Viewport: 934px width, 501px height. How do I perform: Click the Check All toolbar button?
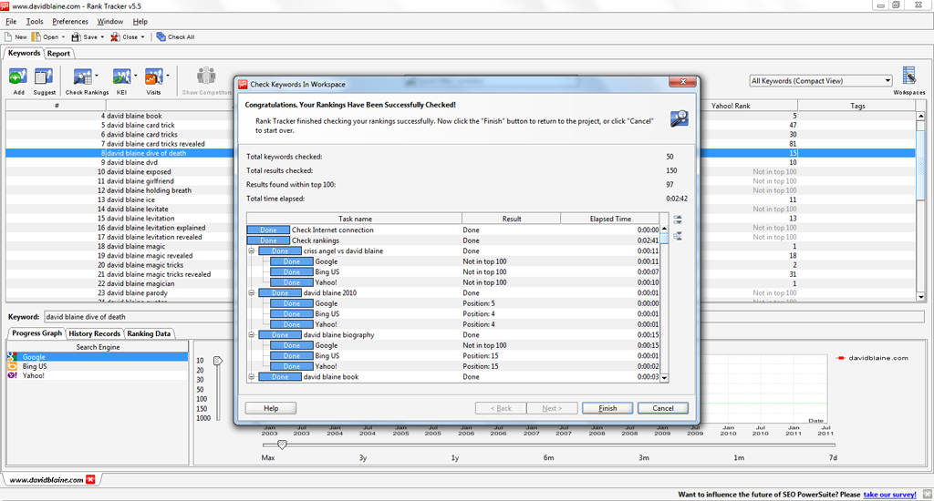click(x=176, y=36)
